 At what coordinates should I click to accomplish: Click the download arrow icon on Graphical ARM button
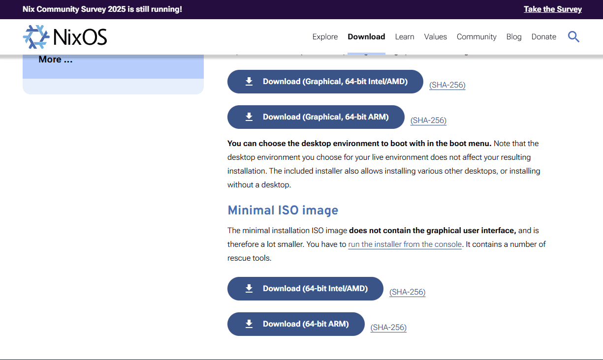coord(249,117)
